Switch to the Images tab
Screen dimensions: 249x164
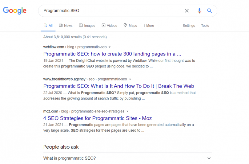click(x=87, y=26)
